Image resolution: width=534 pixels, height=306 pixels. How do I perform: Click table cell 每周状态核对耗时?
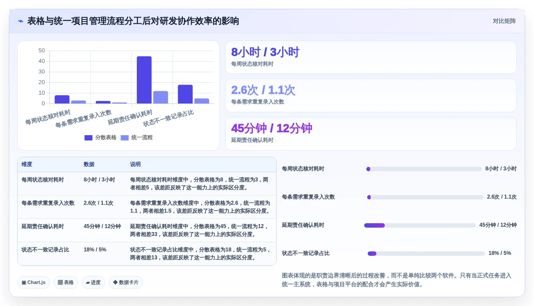(x=43, y=180)
